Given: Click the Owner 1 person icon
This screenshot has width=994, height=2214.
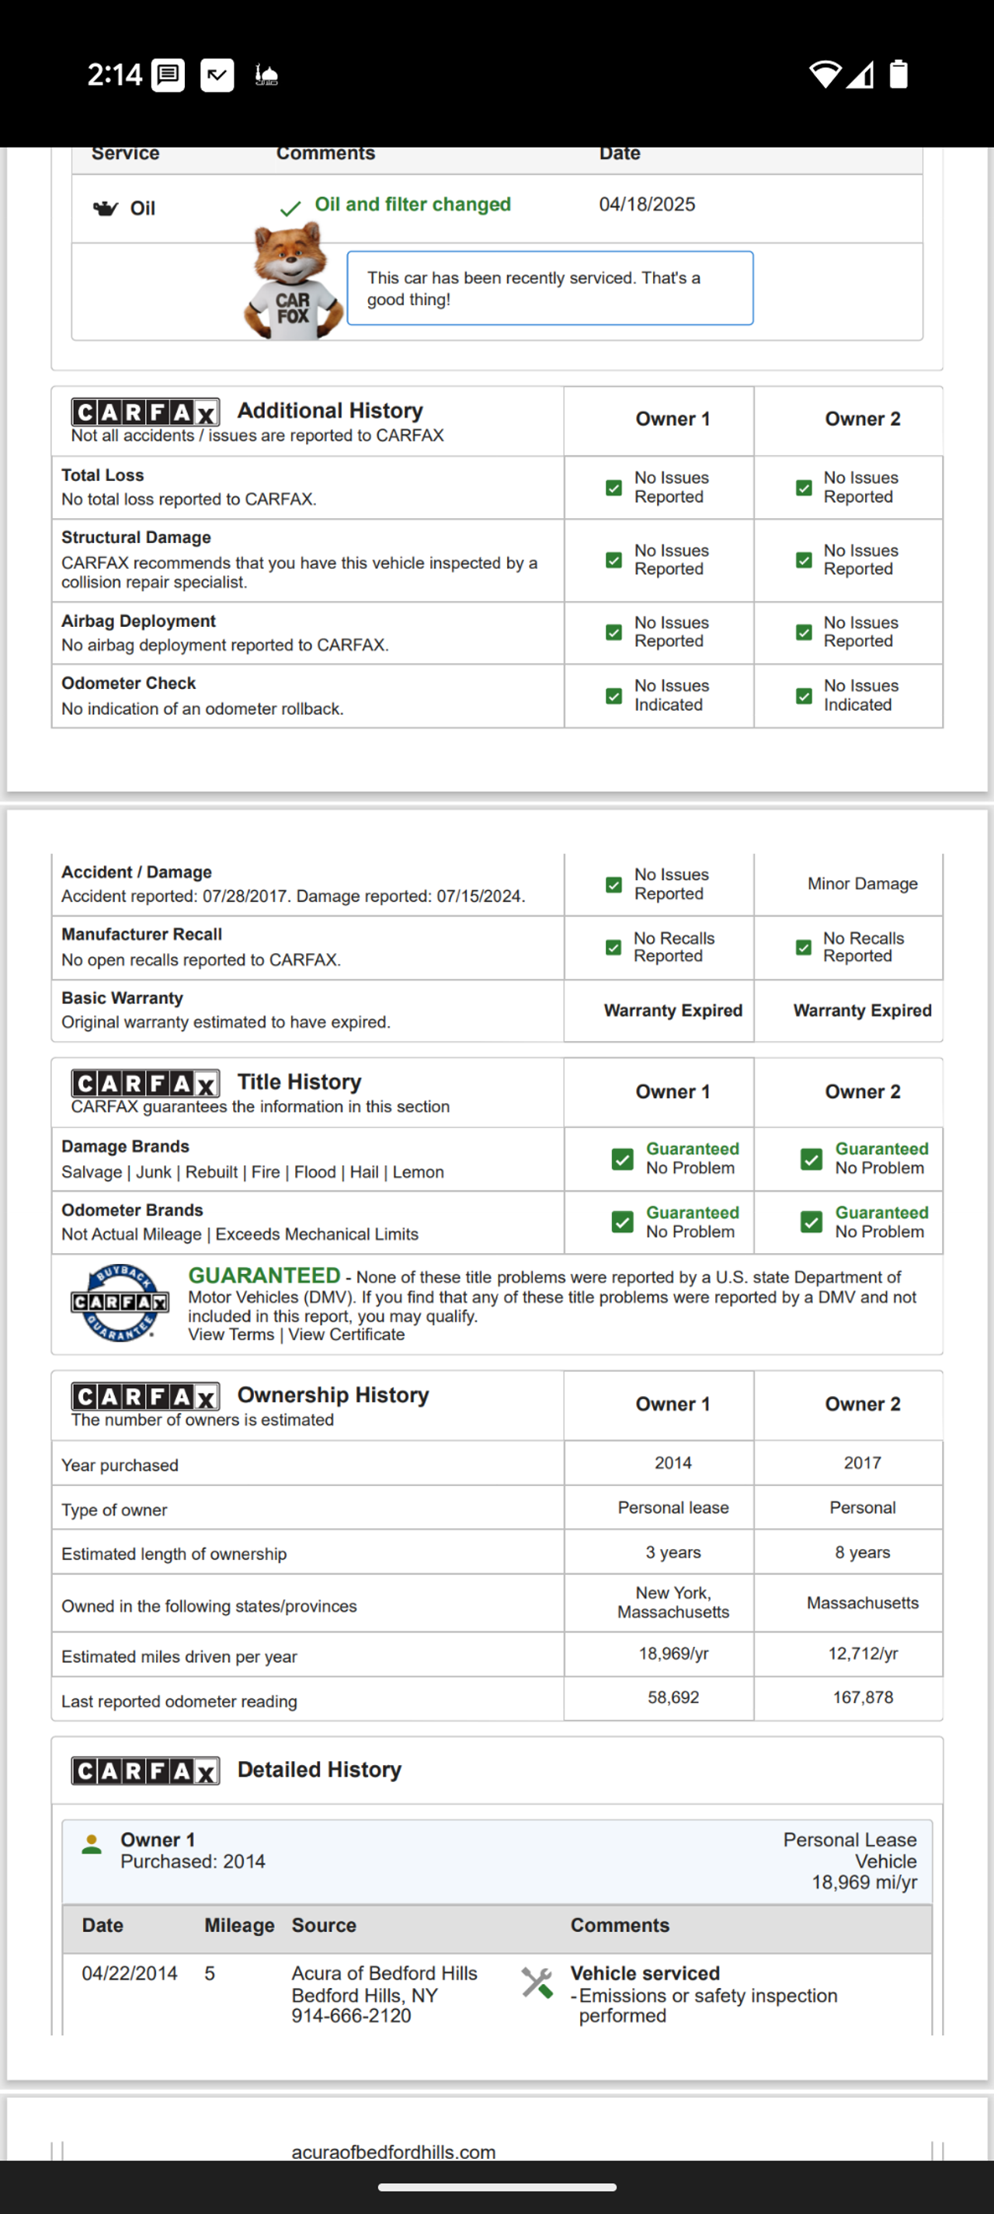Looking at the screenshot, I should pos(91,1844).
